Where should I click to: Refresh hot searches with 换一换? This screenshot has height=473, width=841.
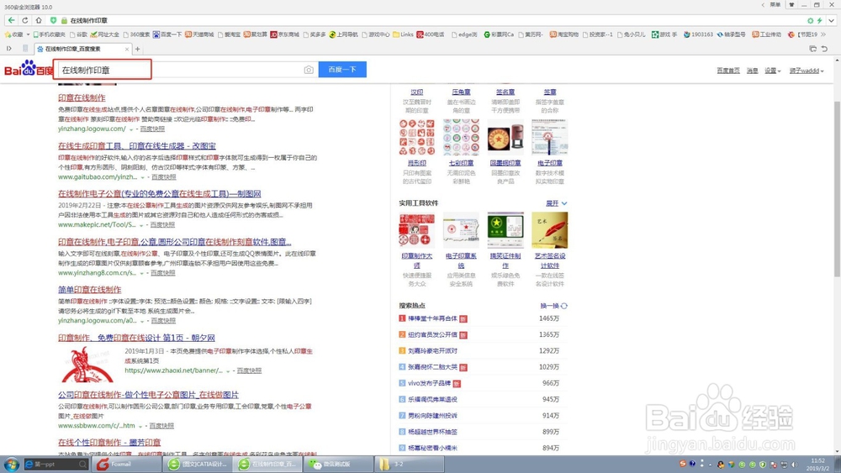(x=553, y=306)
